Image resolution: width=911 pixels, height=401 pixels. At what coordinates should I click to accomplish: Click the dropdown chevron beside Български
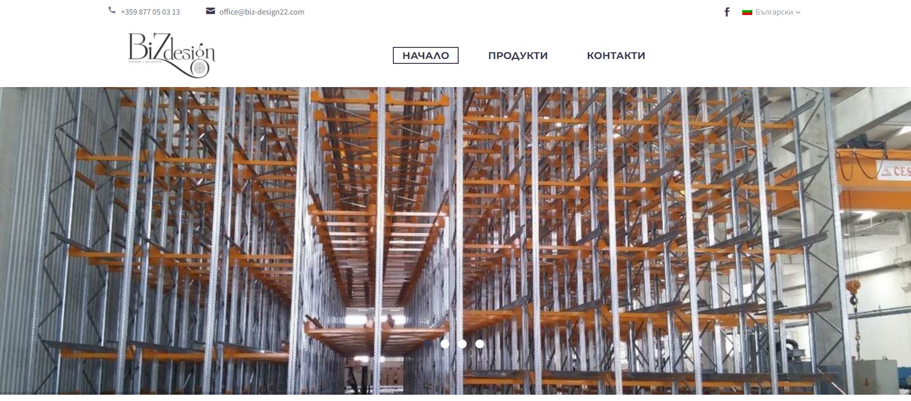(x=798, y=13)
